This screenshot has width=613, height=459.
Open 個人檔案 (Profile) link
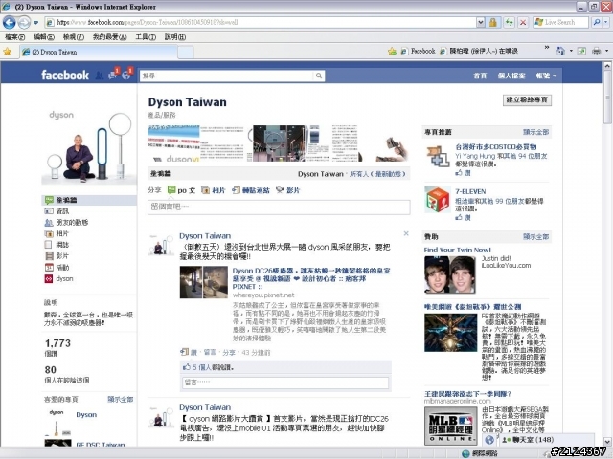pyautogui.click(x=511, y=76)
